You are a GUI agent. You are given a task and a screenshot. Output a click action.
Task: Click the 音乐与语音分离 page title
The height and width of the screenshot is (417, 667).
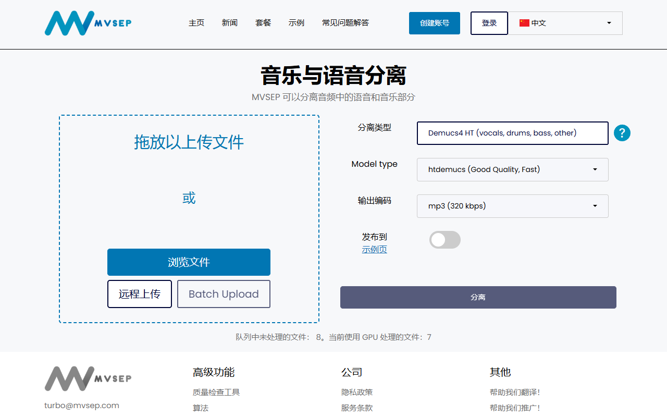coord(333,76)
